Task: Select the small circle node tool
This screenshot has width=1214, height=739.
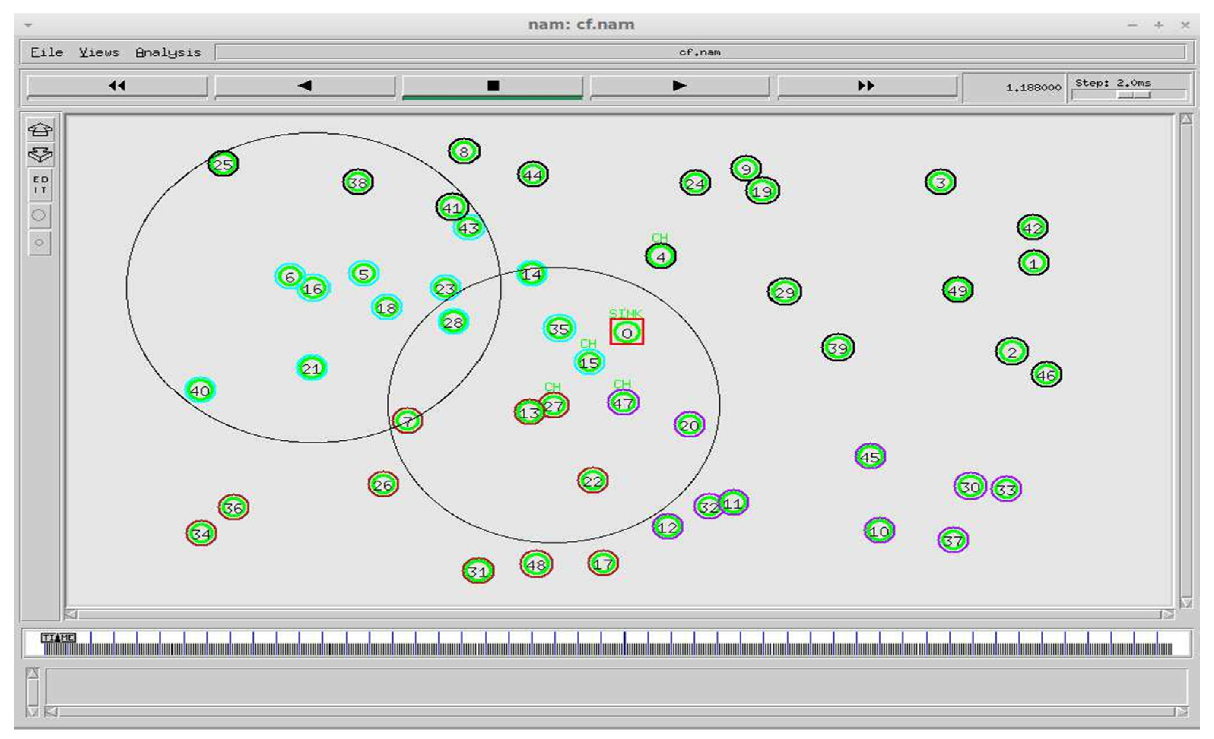Action: click(x=39, y=243)
